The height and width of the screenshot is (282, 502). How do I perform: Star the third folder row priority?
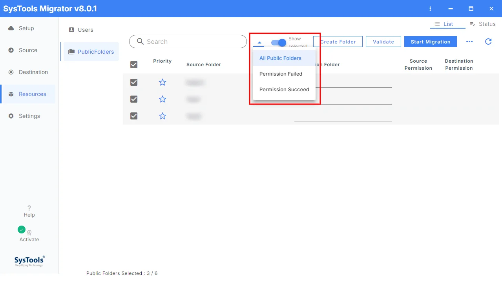point(162,116)
